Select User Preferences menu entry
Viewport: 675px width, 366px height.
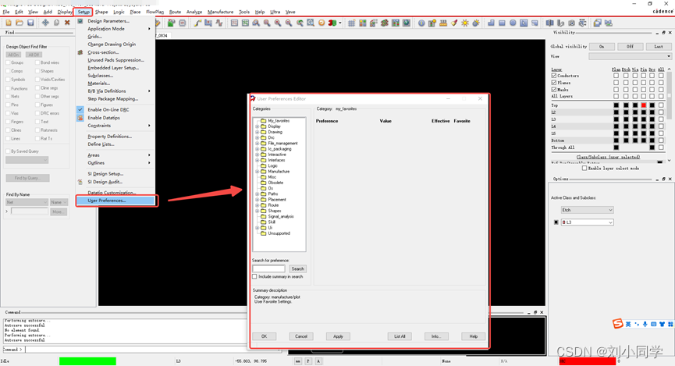pos(106,201)
